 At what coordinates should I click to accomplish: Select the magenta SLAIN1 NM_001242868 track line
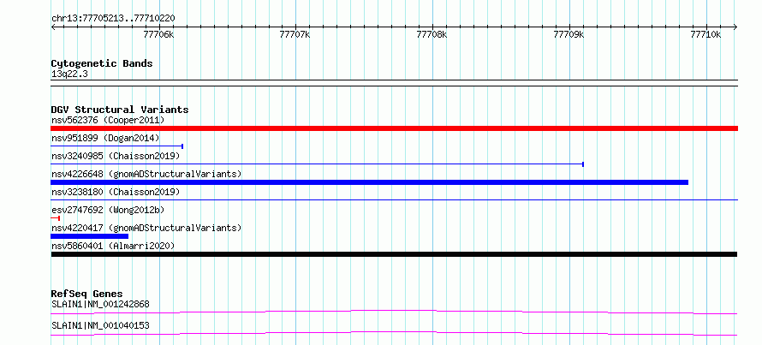tap(394, 312)
